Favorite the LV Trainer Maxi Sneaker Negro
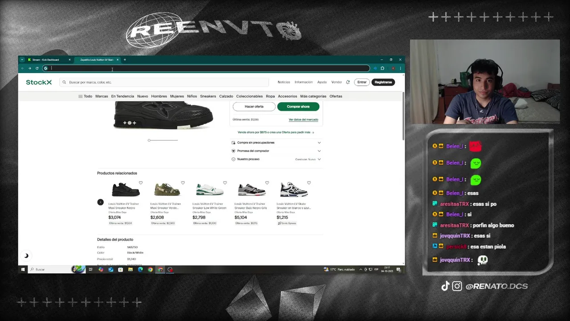 (x=141, y=183)
